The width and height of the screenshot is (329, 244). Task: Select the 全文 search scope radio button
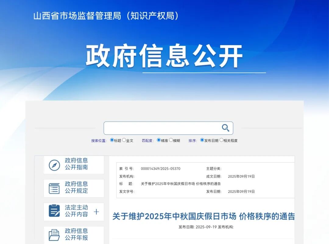(x=124, y=140)
